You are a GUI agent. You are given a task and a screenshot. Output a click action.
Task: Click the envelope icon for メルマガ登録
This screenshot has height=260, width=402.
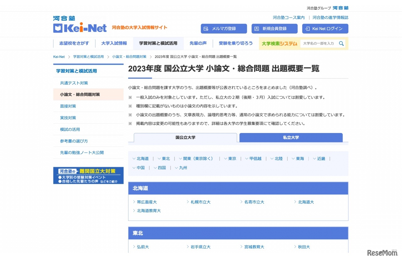tap(206, 29)
